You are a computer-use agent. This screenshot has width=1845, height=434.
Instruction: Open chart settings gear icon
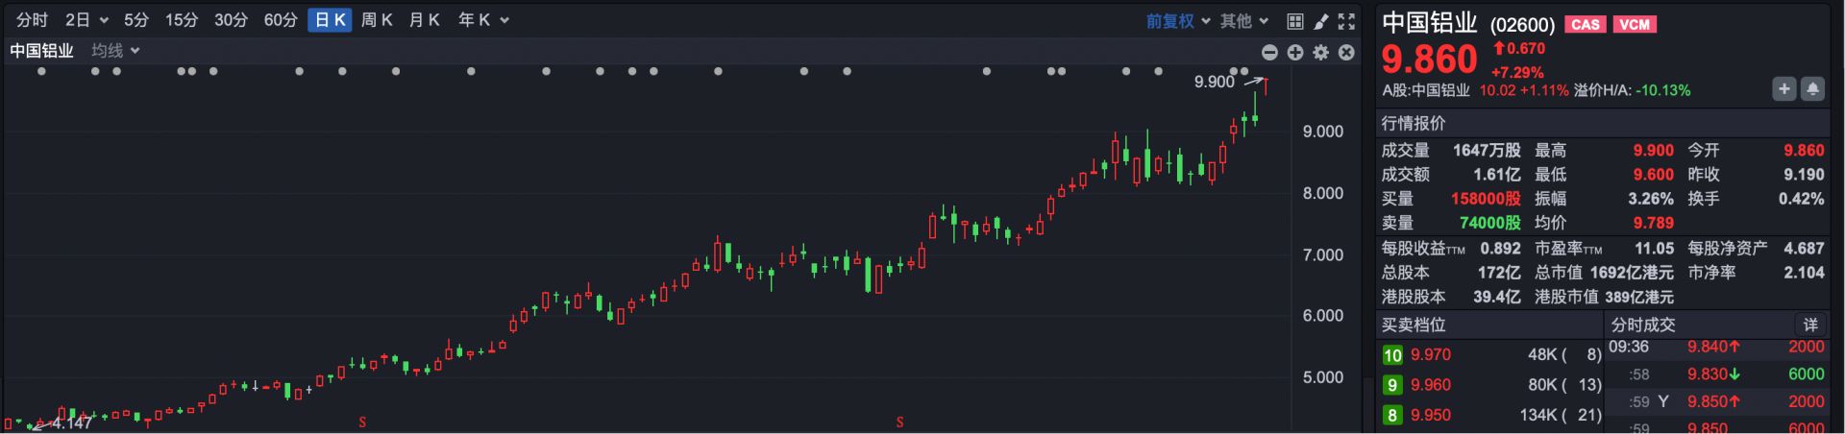(x=1321, y=52)
